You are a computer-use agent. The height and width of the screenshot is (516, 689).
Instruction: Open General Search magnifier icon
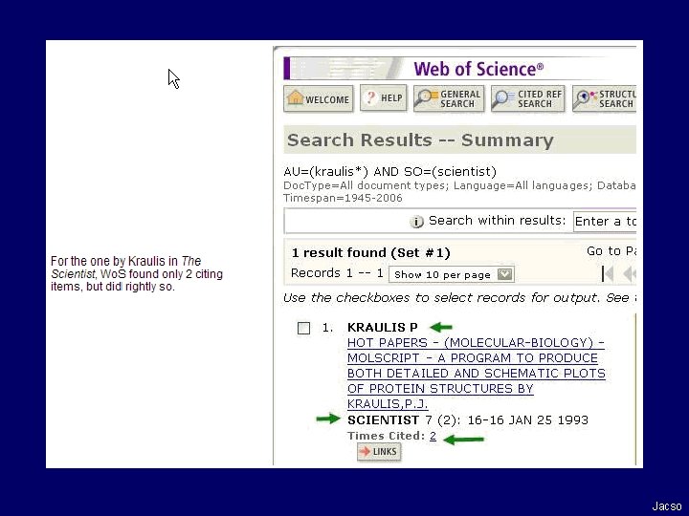pos(427,98)
